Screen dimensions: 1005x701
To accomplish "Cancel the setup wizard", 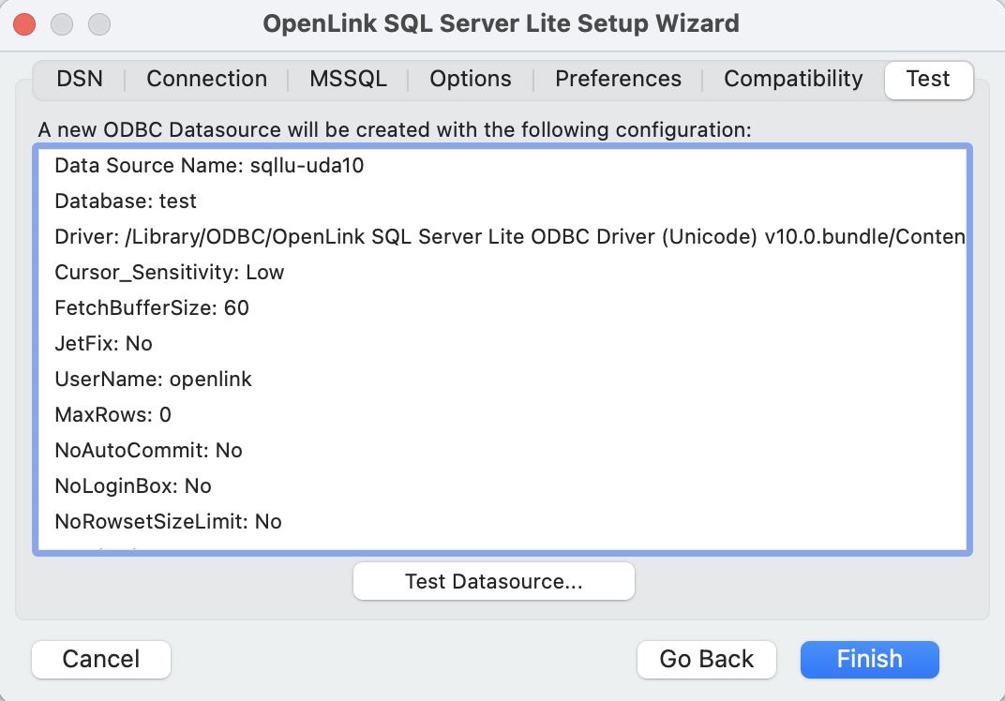I will 101,659.
